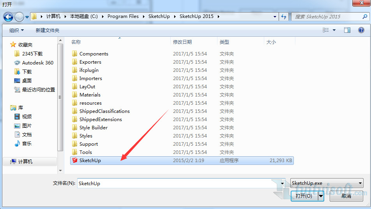Select the SketchUp application file icon
Viewport: 371px width, 209px height.
point(74,161)
